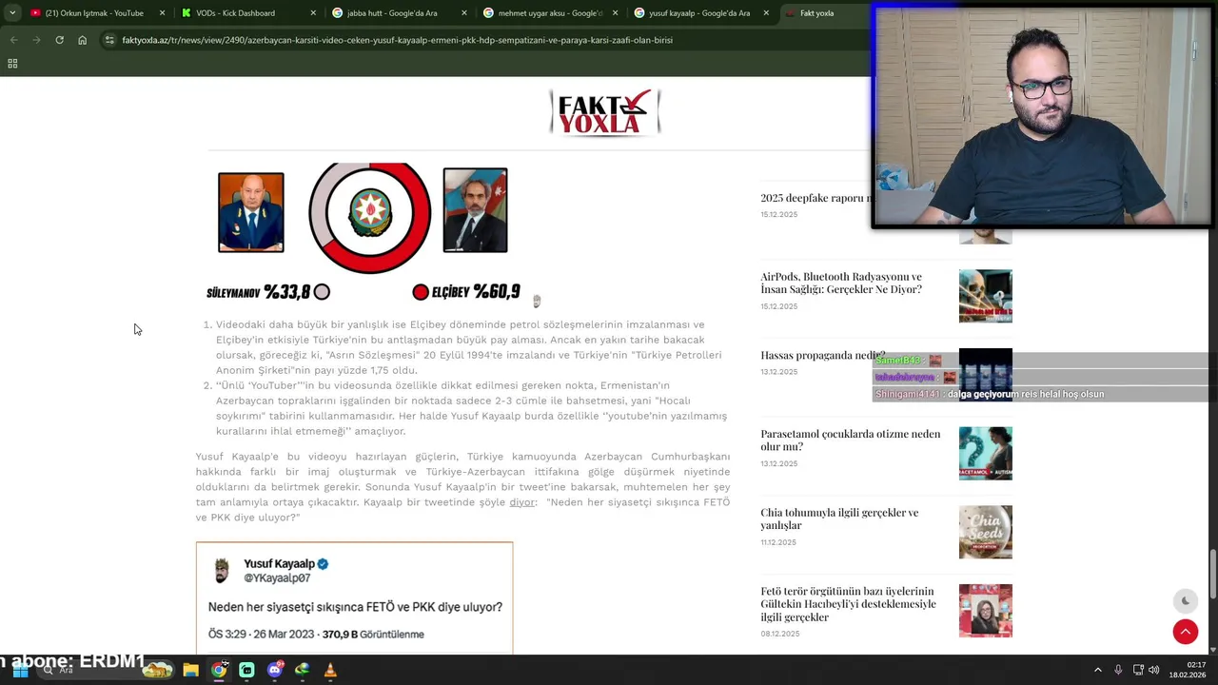Expand the tab search dropdown arrow
1218x685 pixels.
12,13
